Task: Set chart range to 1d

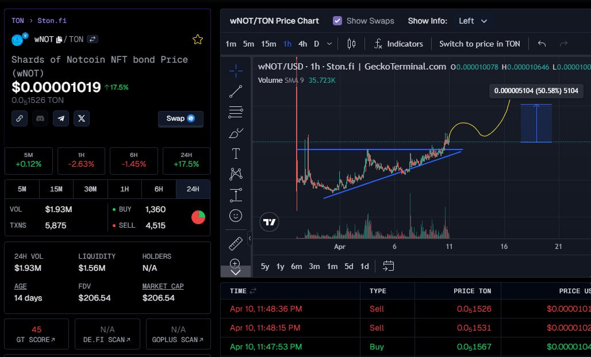Action: tap(364, 267)
